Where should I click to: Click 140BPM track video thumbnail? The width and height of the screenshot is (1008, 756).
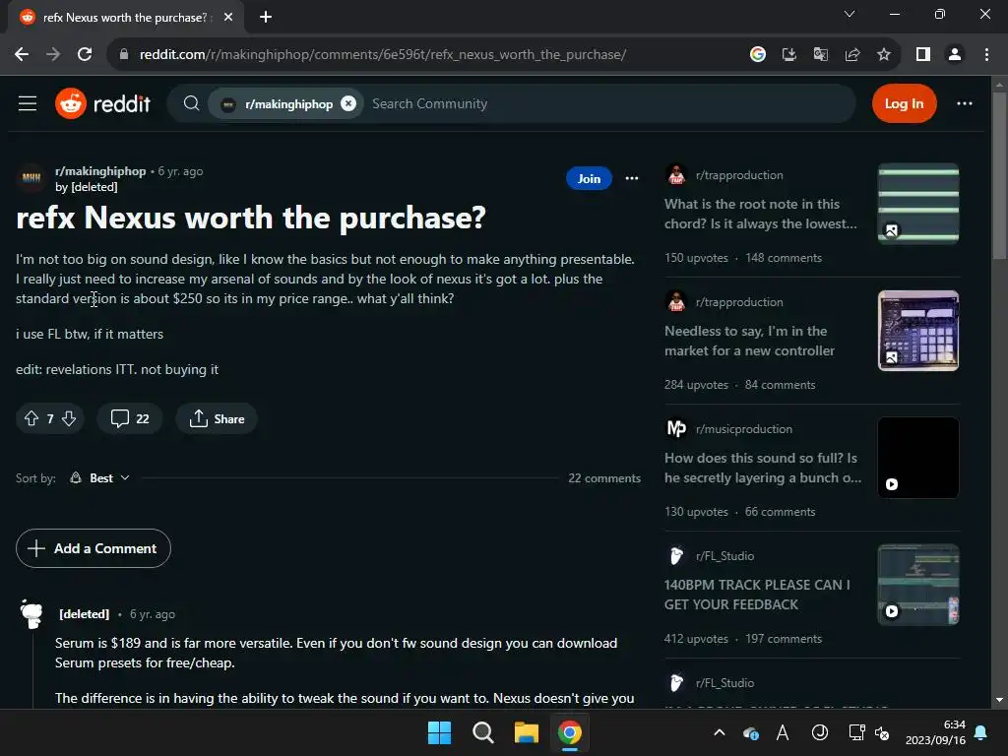918,585
